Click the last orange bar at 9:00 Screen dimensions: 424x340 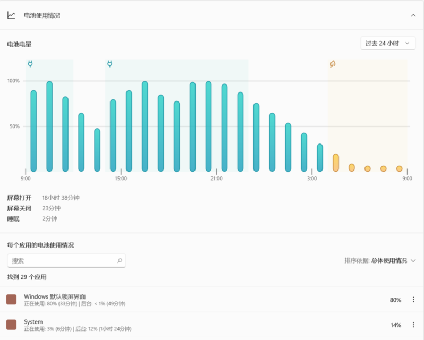[x=400, y=168]
